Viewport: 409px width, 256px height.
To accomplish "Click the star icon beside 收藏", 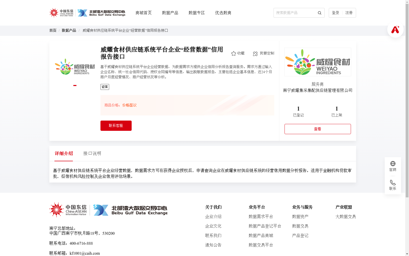I will coord(233,53).
